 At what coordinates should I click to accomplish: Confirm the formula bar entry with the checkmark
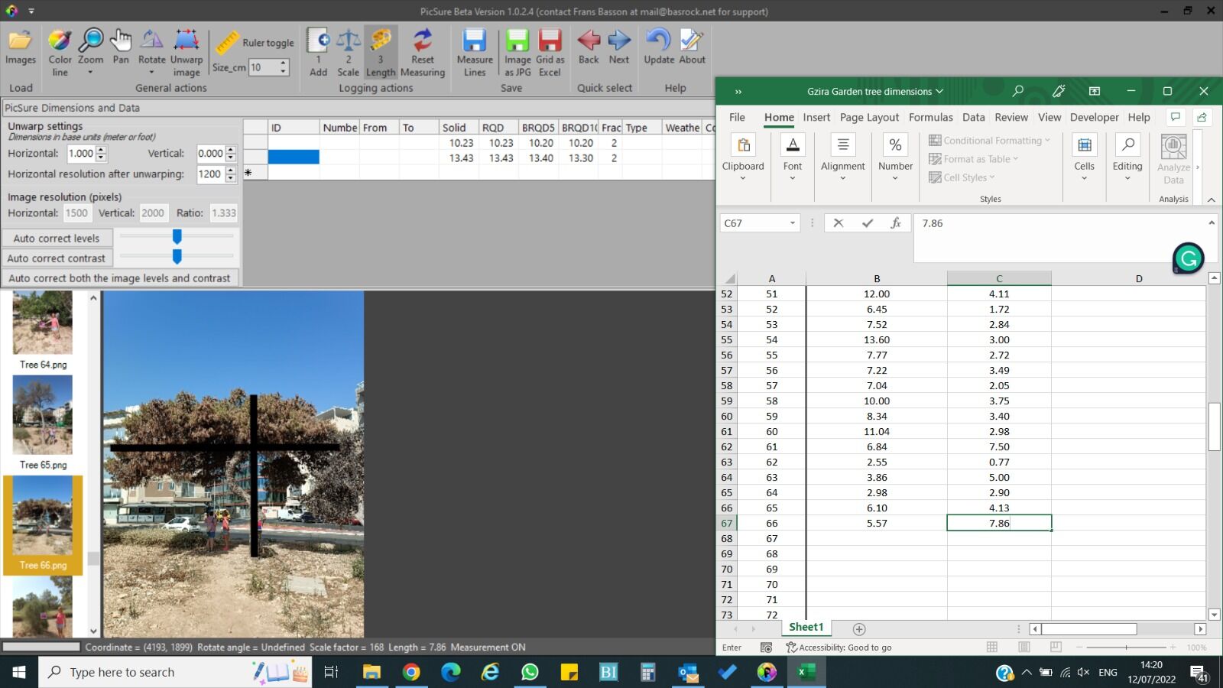pyautogui.click(x=867, y=223)
